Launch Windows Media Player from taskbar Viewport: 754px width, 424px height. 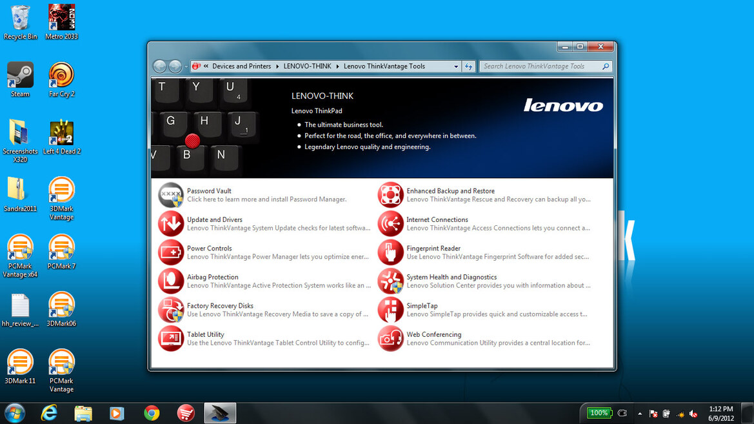(117, 414)
